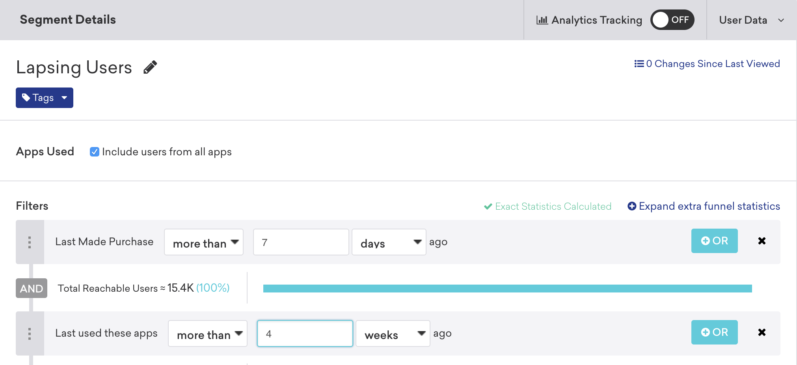Click the Lapsing Users segment name
Screen dimensions: 797x365
pos(74,67)
